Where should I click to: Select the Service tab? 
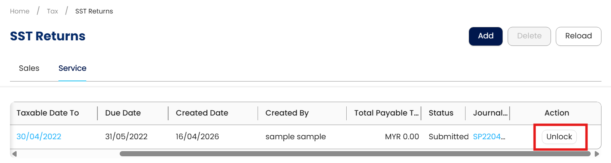(72, 68)
